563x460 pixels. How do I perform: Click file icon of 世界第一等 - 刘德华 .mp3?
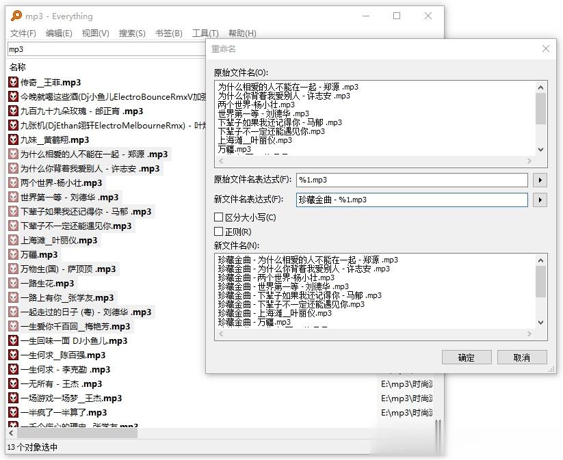click(x=13, y=197)
